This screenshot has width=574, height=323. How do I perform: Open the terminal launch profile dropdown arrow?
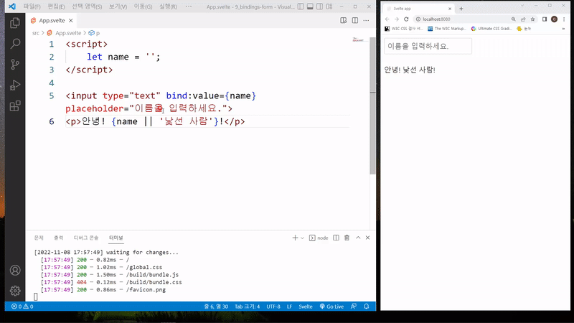coord(302,238)
